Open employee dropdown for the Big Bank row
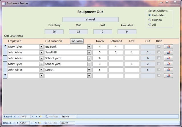 tap(41, 47)
